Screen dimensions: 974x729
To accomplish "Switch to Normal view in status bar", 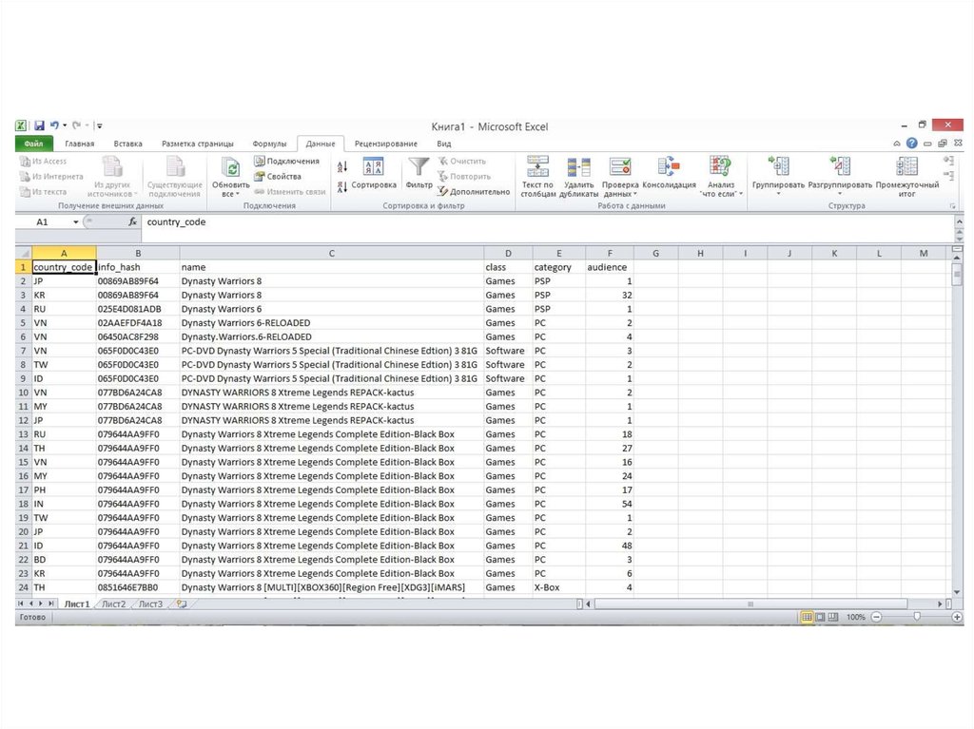I will (807, 617).
